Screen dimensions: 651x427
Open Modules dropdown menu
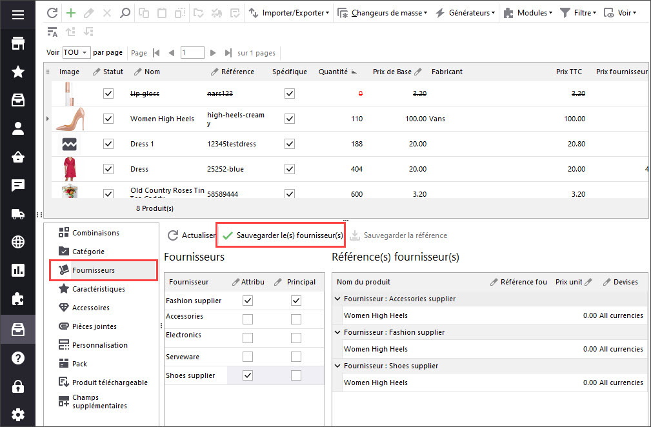[528, 13]
